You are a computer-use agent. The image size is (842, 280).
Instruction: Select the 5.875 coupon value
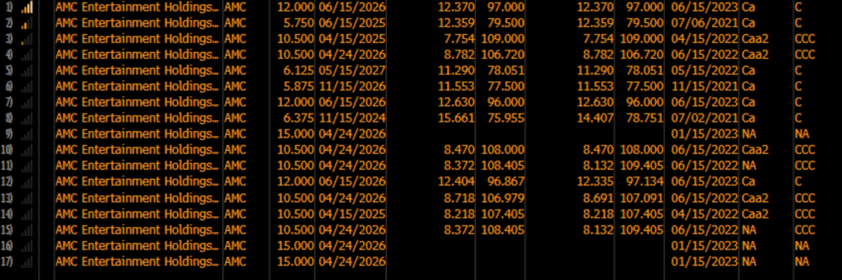pyautogui.click(x=299, y=87)
